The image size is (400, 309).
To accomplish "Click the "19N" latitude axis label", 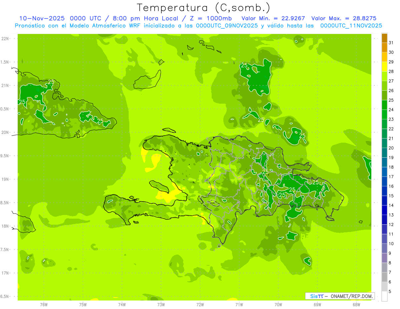I will click(5, 179).
